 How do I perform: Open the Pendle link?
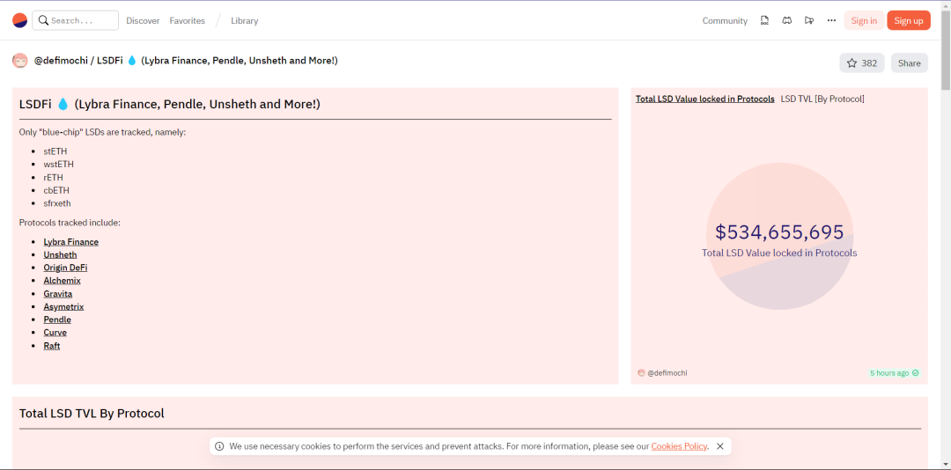pyautogui.click(x=57, y=319)
